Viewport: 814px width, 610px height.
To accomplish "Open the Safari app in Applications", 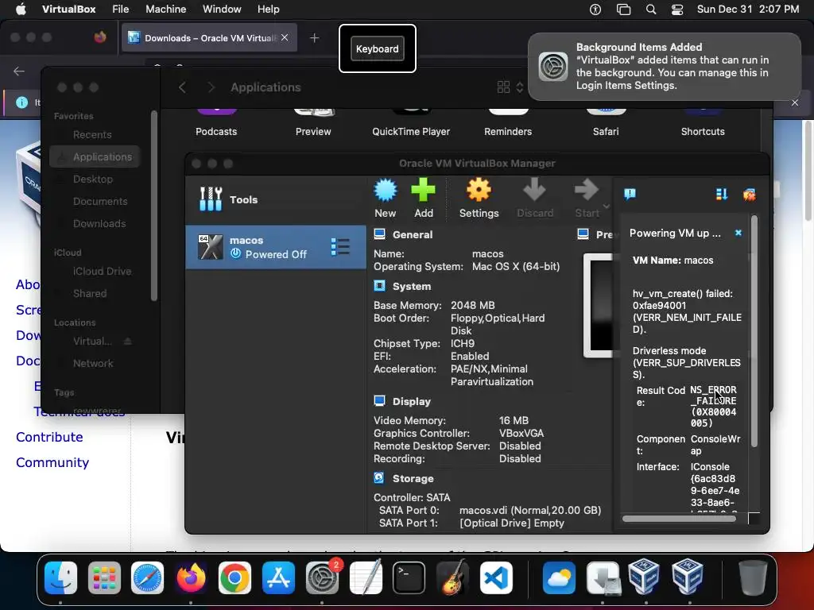I will coord(606,122).
